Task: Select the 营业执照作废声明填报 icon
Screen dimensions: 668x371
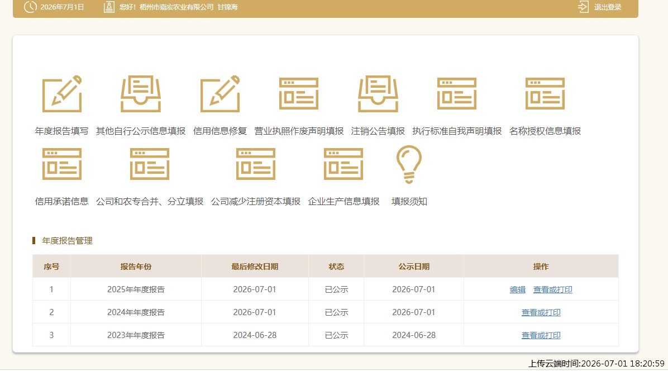Action: [x=299, y=94]
